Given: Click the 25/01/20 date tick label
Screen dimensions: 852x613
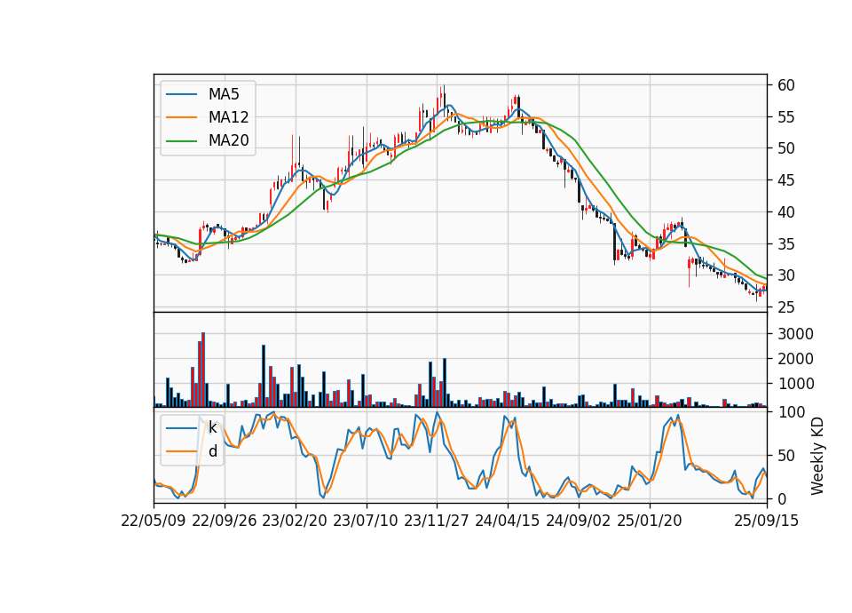Looking at the screenshot, I should click(x=650, y=521).
